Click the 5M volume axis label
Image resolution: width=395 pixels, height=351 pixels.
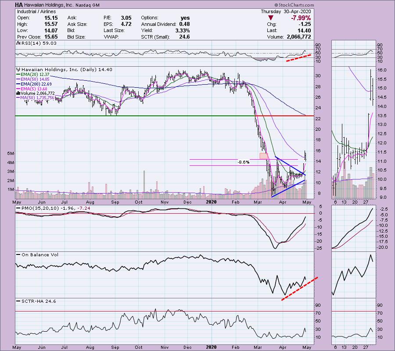[11, 153]
